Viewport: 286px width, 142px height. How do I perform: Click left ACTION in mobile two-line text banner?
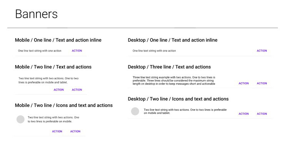click(59, 90)
